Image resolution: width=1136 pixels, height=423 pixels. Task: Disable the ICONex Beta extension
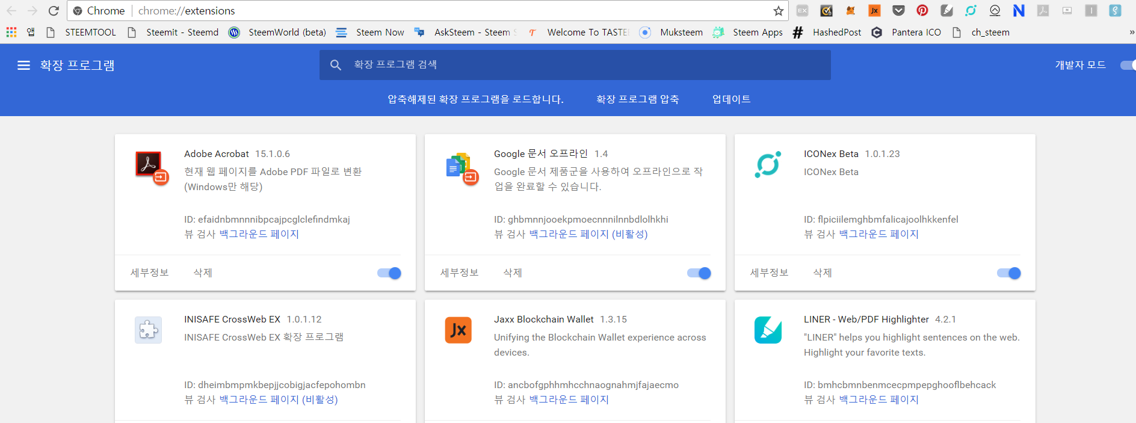tap(1009, 273)
